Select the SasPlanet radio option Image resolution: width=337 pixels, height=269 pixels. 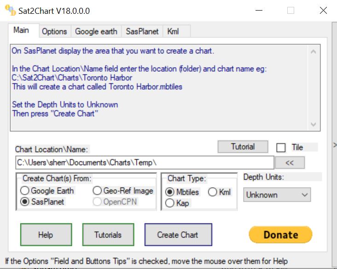click(x=42, y=202)
